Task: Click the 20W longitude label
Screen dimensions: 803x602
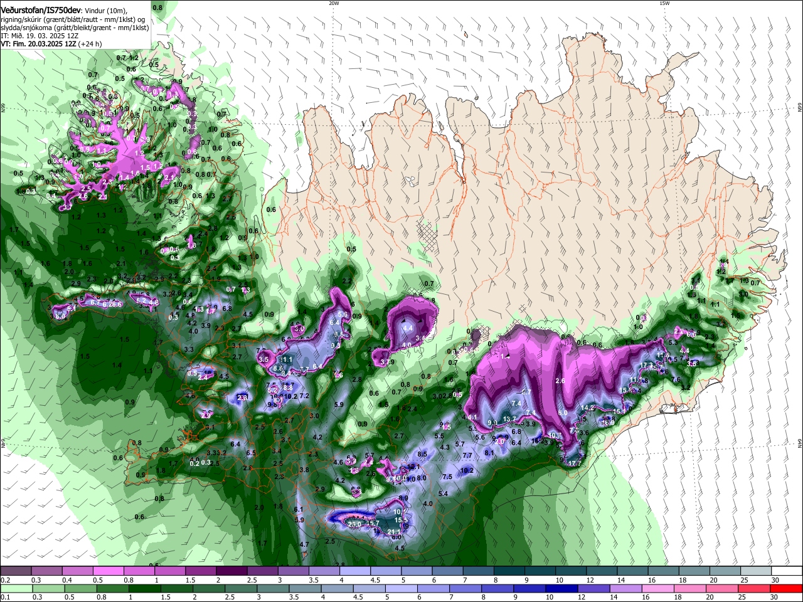Action: (x=334, y=3)
